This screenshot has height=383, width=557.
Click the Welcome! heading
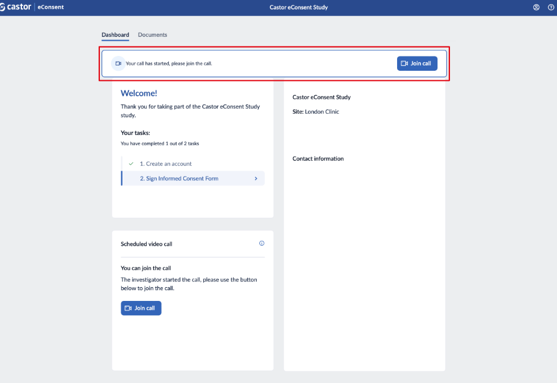[x=139, y=93]
